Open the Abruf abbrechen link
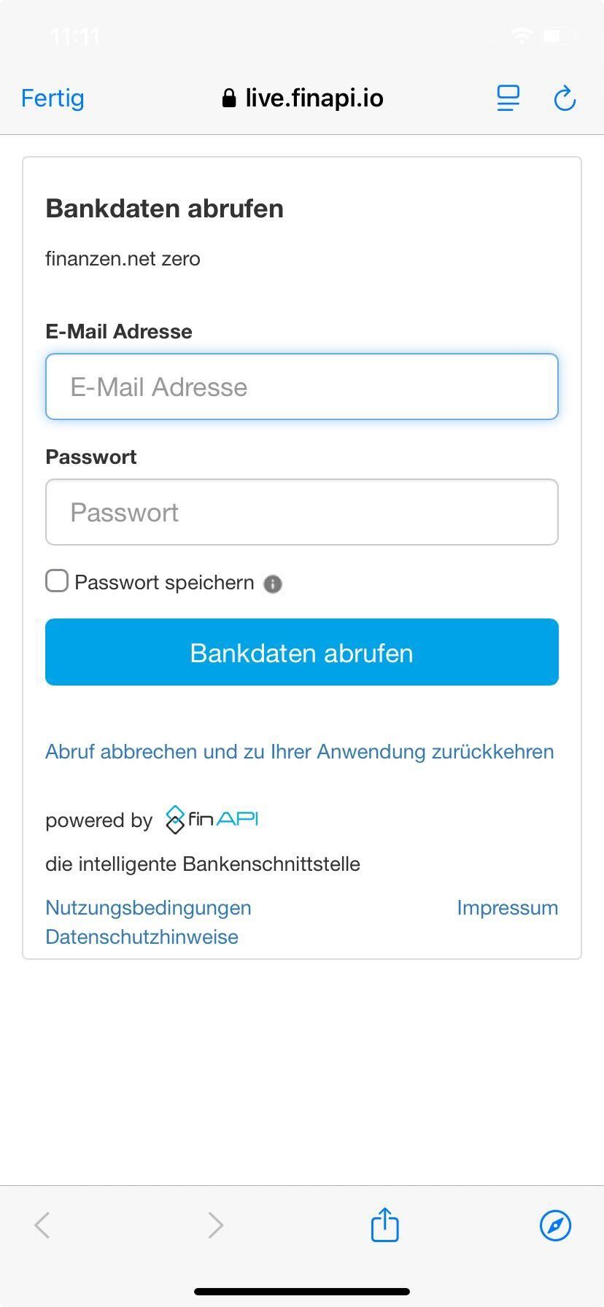 click(299, 751)
